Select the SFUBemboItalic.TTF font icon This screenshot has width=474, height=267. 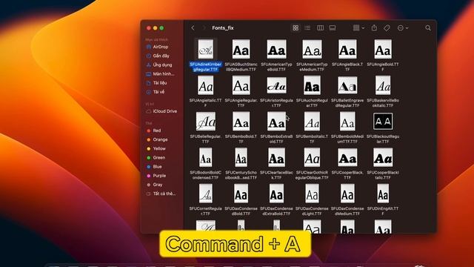point(312,122)
